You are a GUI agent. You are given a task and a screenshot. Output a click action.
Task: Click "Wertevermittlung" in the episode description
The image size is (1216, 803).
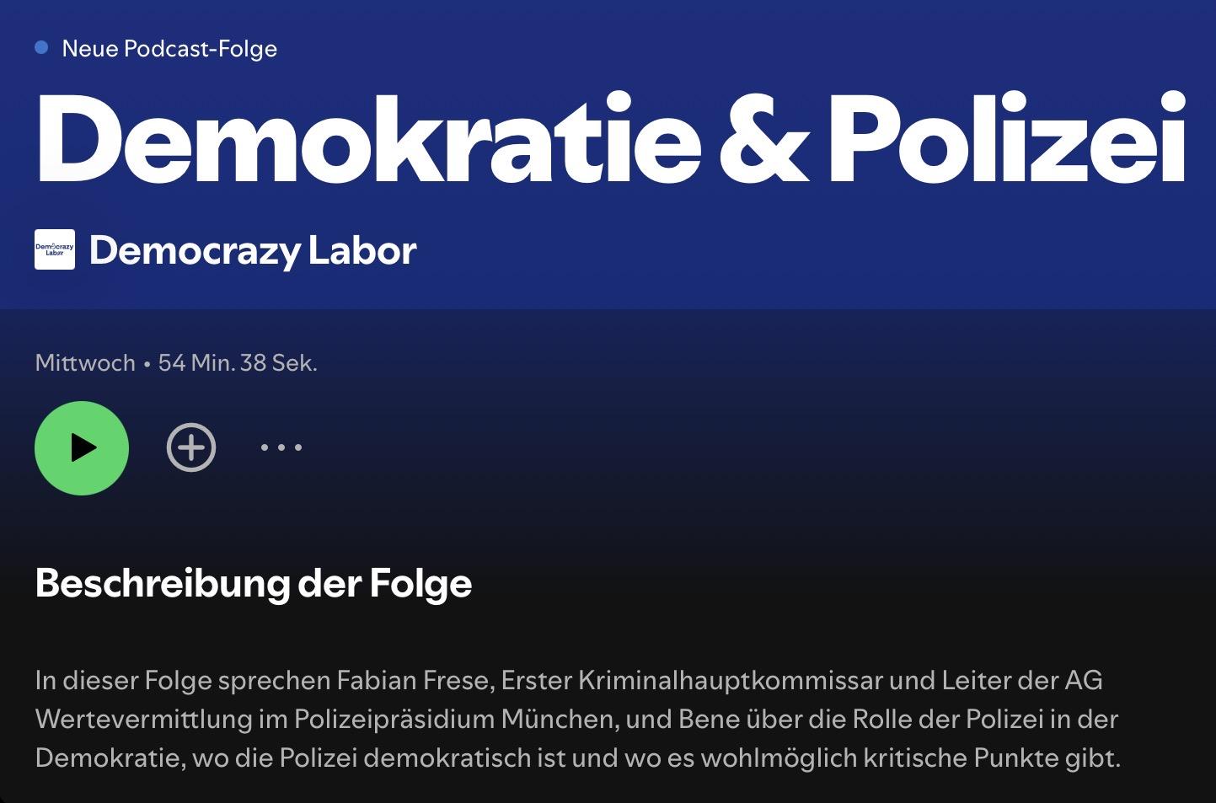point(143,719)
